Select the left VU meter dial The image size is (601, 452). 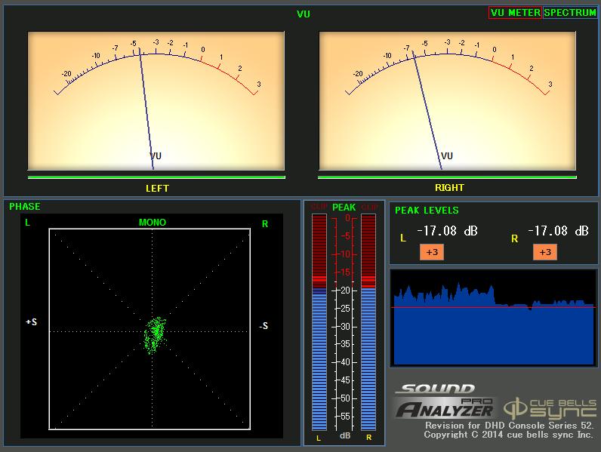[x=156, y=100]
